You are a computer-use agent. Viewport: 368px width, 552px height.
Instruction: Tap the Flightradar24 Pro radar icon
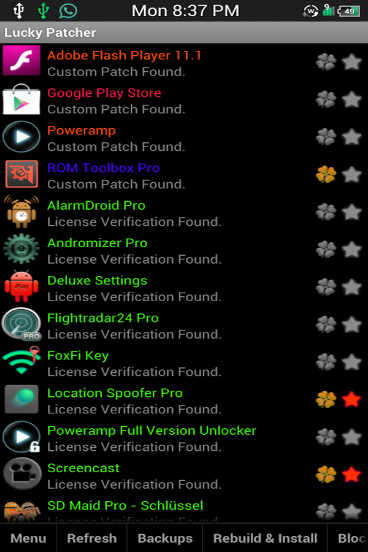point(21,324)
